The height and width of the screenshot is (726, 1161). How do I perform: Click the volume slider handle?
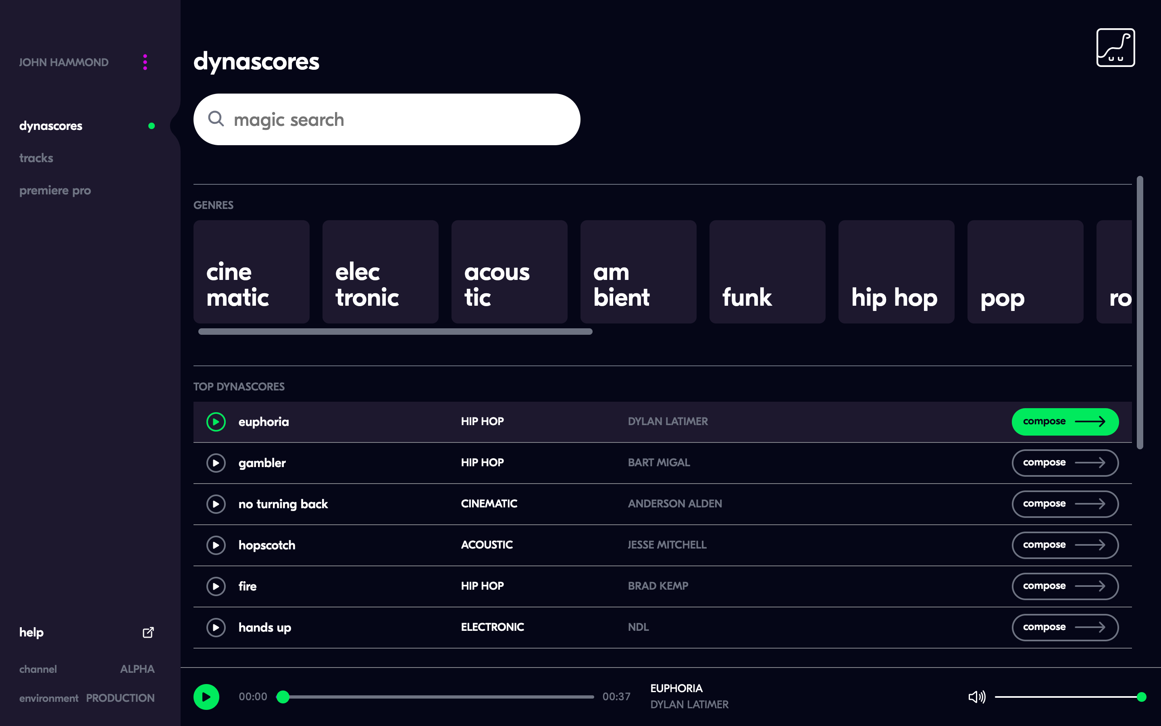(1141, 697)
